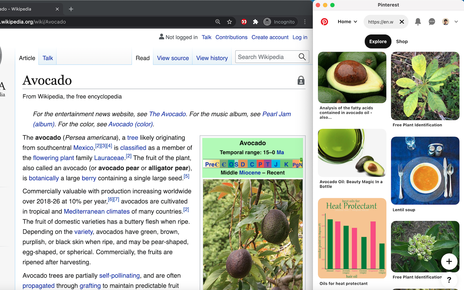The height and width of the screenshot is (290, 464).
Task: Open the berry link
Action: coord(89,178)
